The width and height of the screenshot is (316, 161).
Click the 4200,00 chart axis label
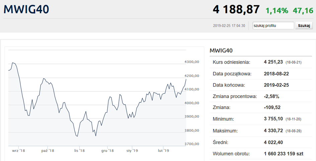point(192,76)
